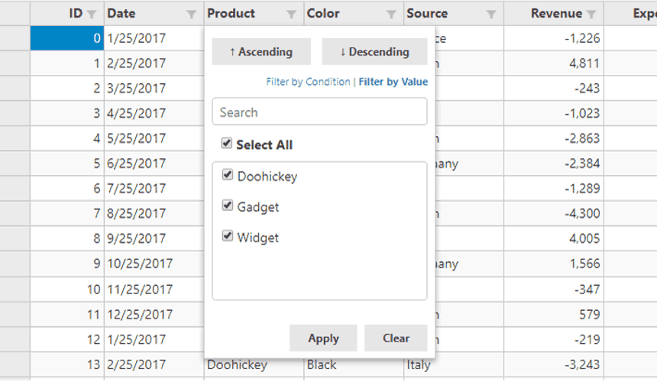
Task: Open the Color column filter icon
Action: 391,14
